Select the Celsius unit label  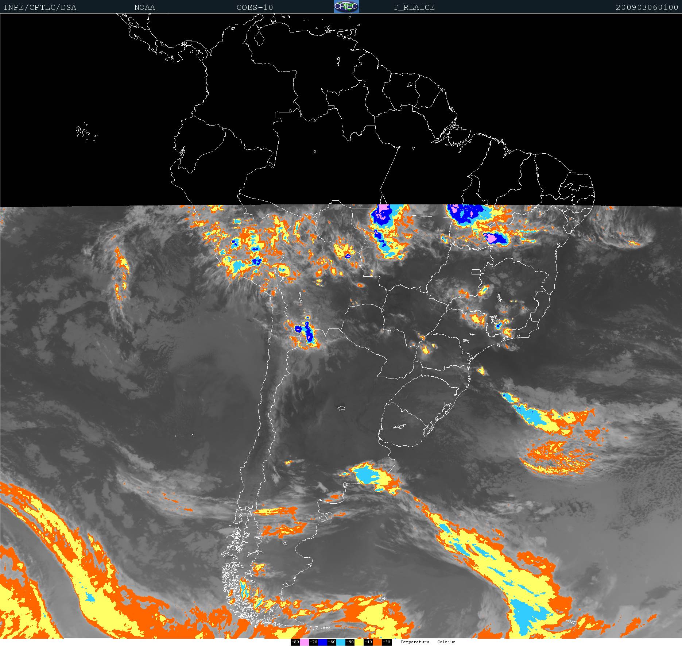click(446, 642)
